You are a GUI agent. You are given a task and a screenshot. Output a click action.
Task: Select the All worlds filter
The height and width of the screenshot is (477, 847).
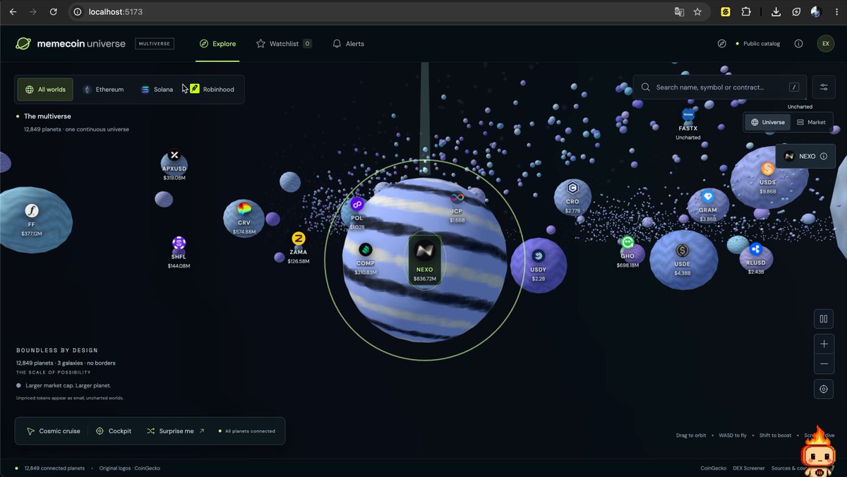pos(45,90)
